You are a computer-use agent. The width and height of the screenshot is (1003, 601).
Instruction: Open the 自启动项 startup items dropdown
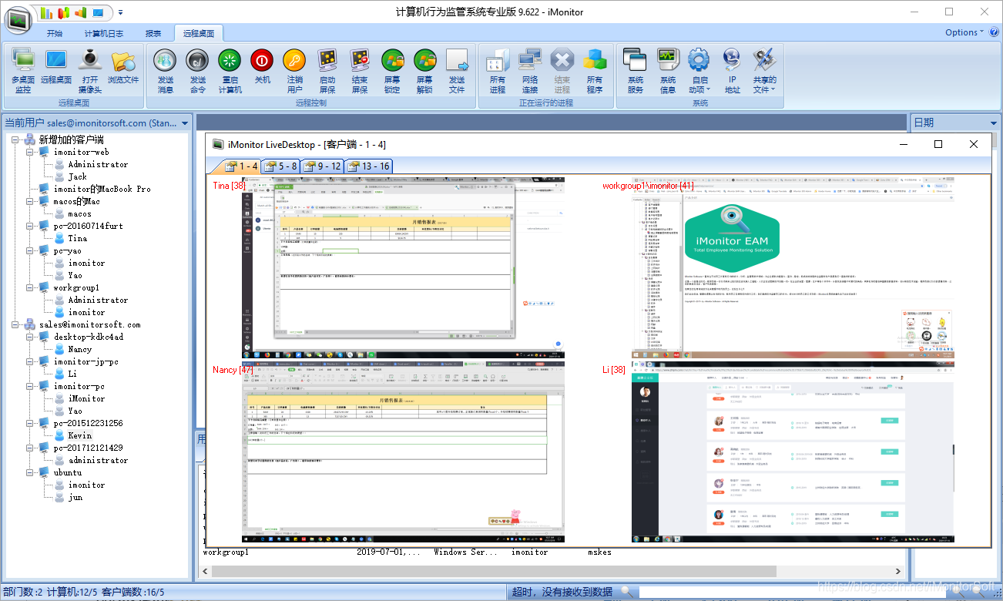[699, 72]
